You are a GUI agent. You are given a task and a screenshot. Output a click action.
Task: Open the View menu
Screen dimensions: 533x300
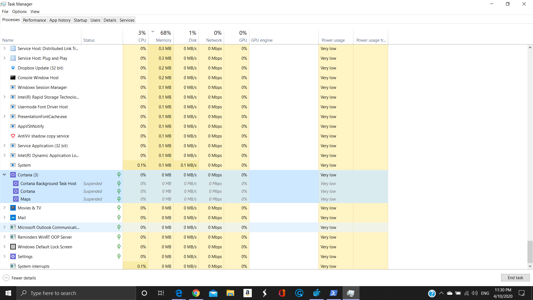35,12
